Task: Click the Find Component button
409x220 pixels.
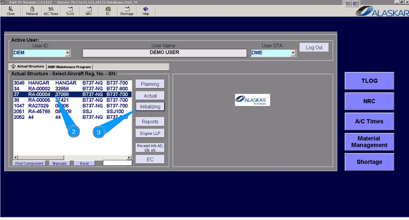Action: tap(29, 163)
